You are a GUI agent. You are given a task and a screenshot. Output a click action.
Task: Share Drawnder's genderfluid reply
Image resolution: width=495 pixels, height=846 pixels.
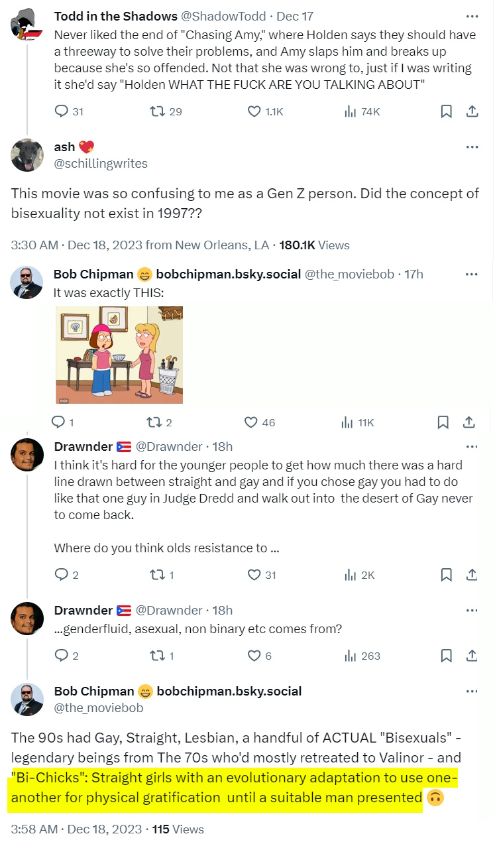tap(472, 656)
